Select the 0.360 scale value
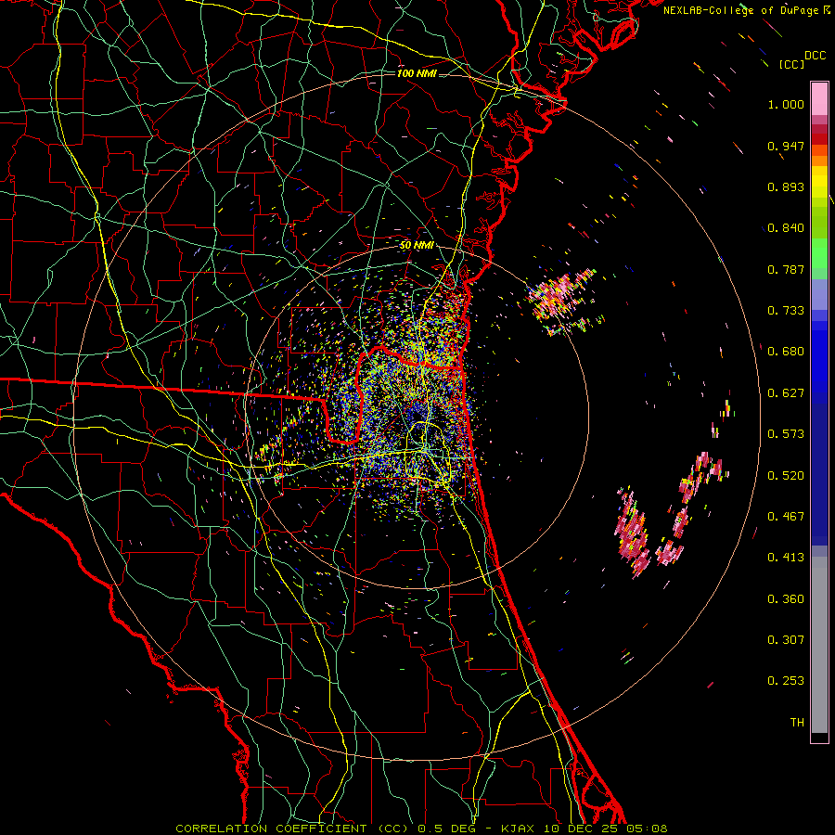 pos(786,599)
